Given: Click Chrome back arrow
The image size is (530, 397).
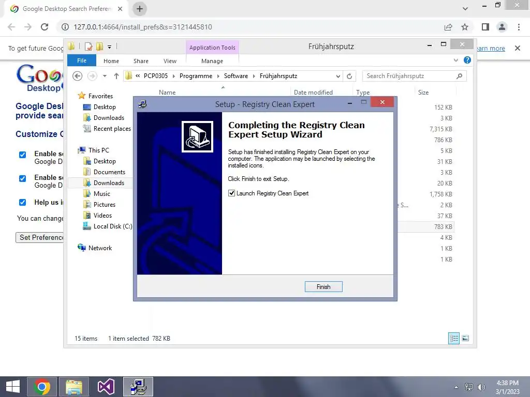Looking at the screenshot, I should coord(11,27).
